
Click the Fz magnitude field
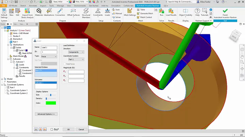tap(76, 81)
